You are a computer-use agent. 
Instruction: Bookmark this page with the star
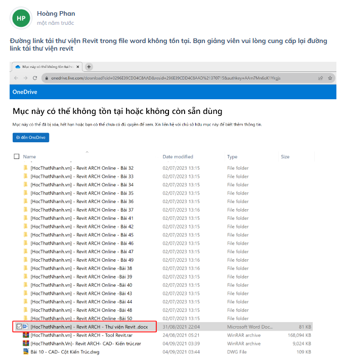(330, 78)
